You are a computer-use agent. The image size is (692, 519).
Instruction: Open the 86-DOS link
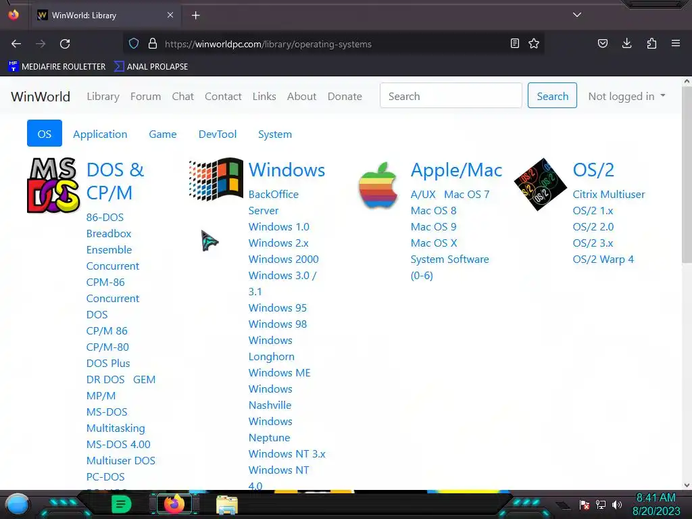tap(105, 217)
